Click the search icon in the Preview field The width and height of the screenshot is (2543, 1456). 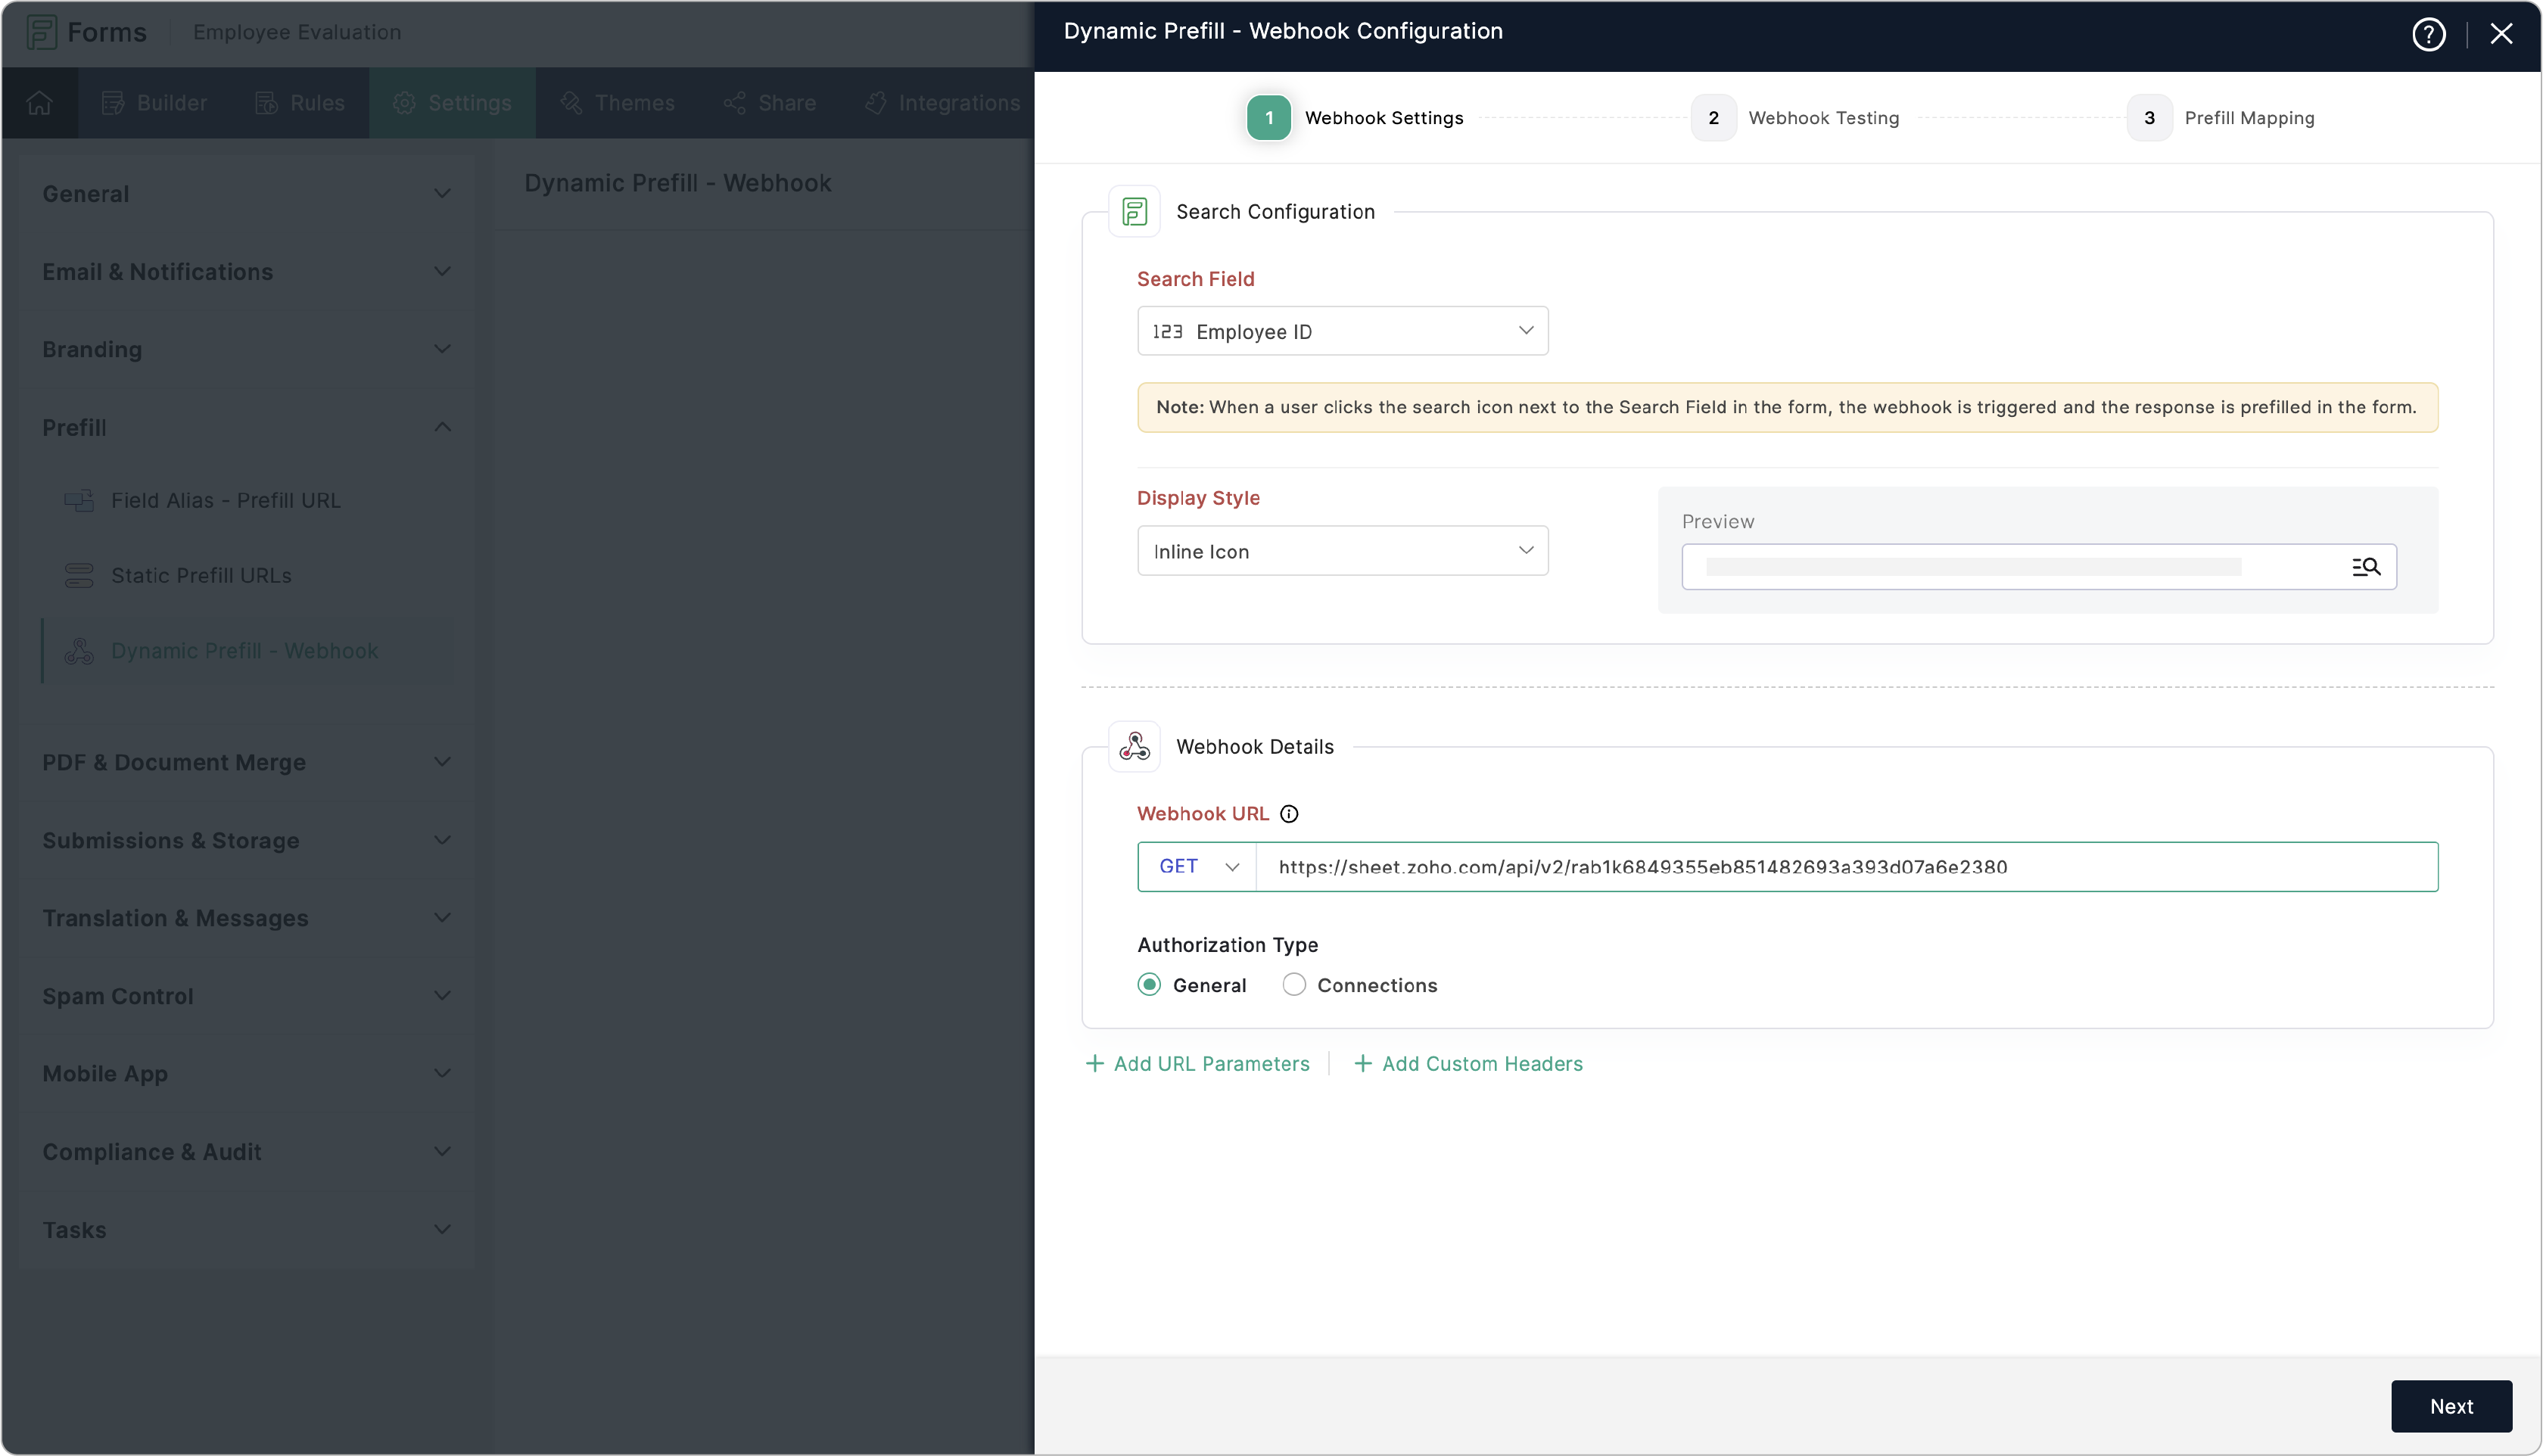click(2367, 566)
